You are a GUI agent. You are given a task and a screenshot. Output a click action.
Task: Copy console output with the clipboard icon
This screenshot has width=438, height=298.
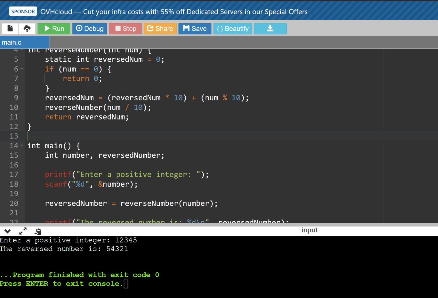pyautogui.click(x=38, y=231)
